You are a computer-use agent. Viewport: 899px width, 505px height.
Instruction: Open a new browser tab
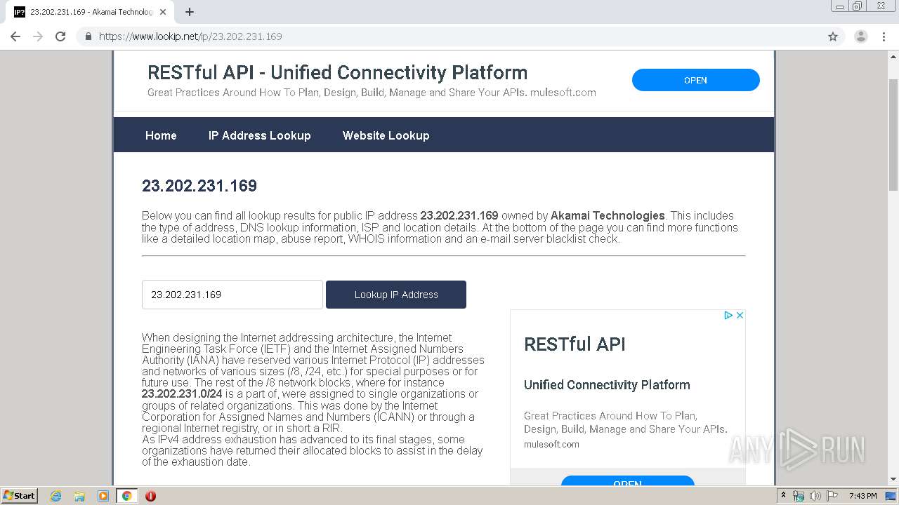pyautogui.click(x=190, y=12)
